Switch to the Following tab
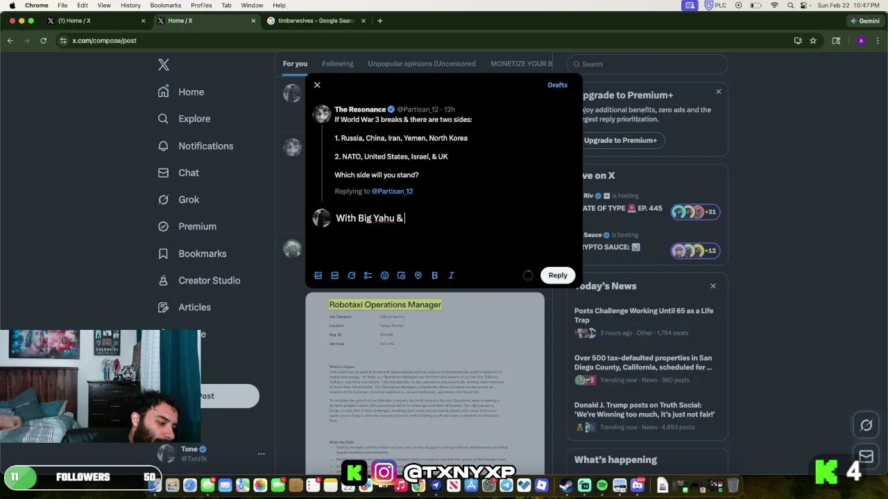This screenshot has width=888, height=499. tap(337, 64)
